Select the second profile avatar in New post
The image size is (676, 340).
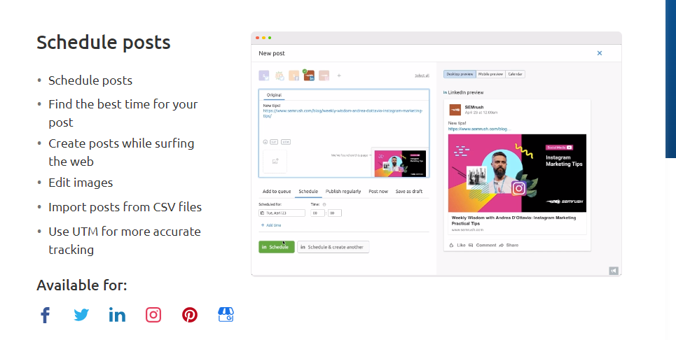[x=280, y=76]
